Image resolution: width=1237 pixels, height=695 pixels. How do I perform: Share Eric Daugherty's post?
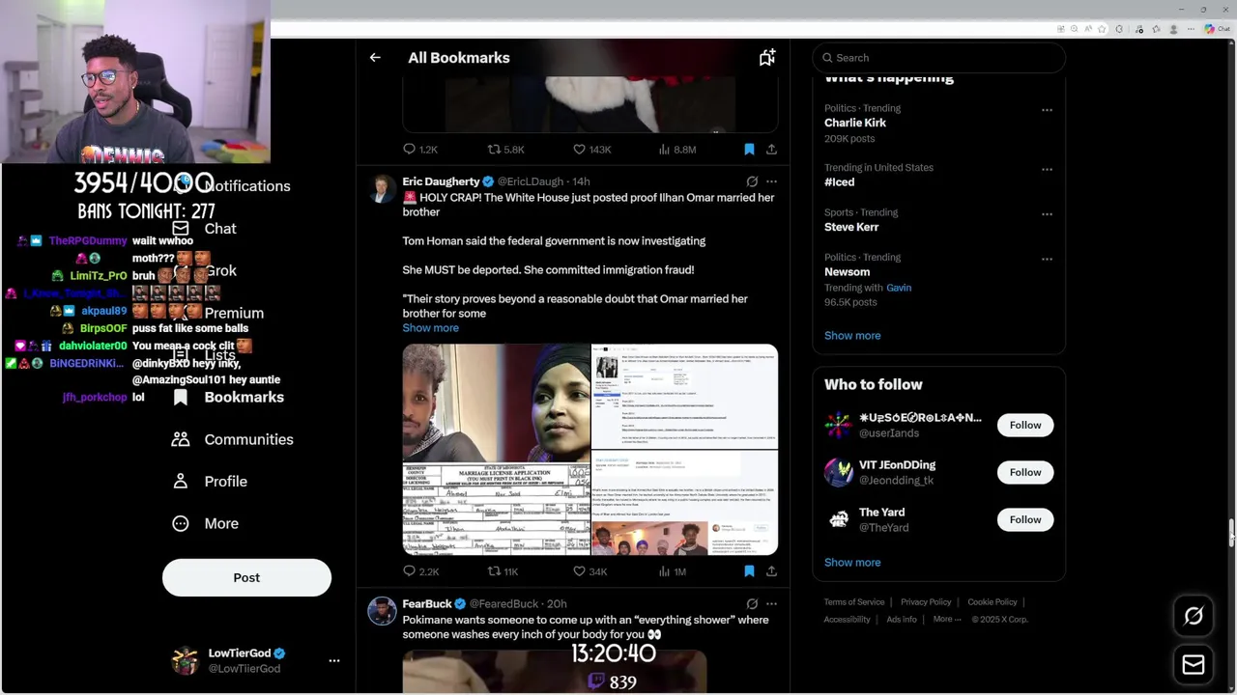coord(771,571)
